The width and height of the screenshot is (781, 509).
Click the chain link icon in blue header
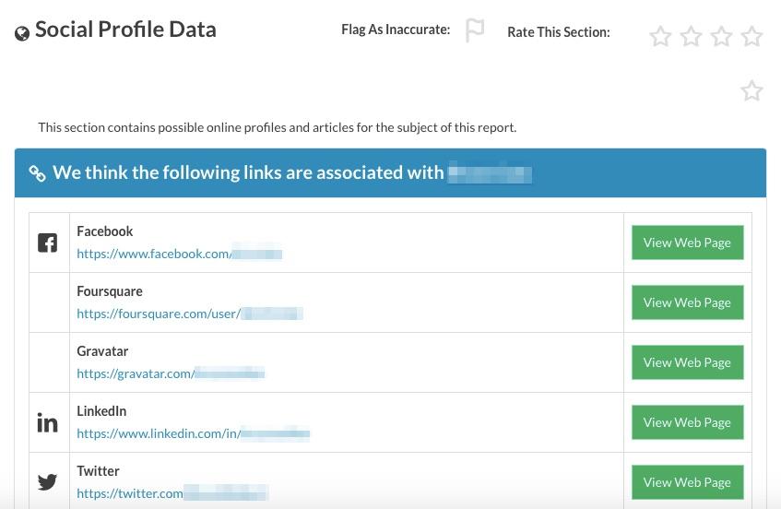point(37,173)
